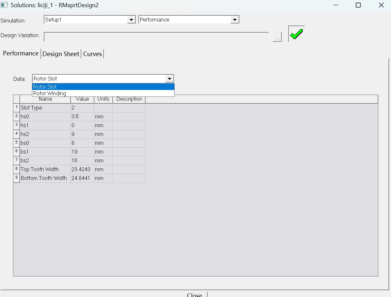Open the Performance type dropdown arrow
Screen dimensions: 391x297
234,20
